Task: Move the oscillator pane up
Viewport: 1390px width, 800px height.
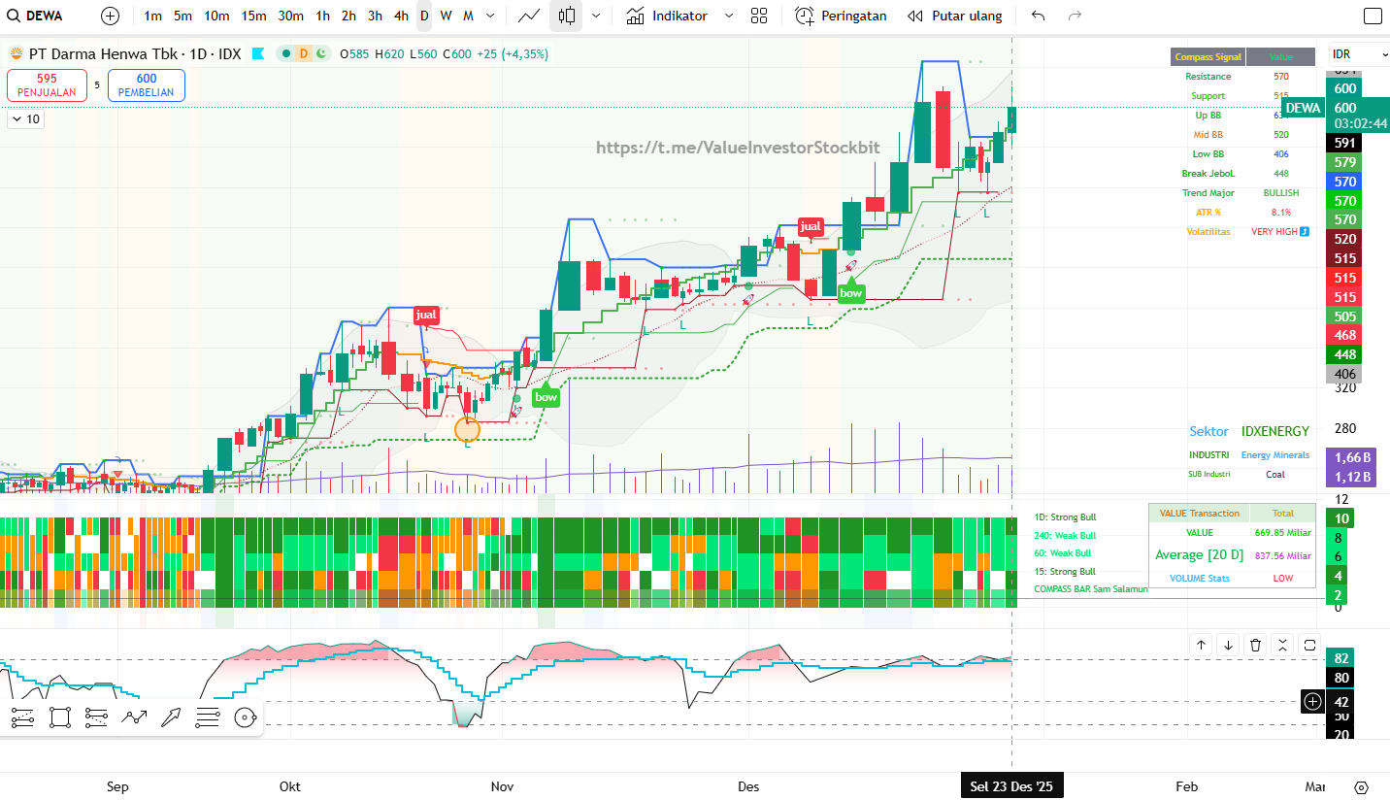Action: [x=1201, y=645]
